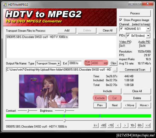Click the output file path field

click(x=59, y=70)
